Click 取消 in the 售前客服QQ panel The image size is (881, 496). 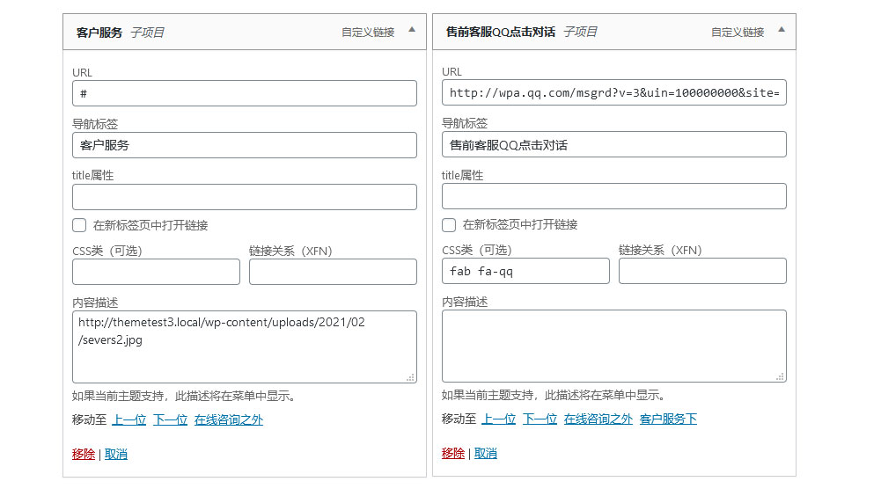coord(486,454)
